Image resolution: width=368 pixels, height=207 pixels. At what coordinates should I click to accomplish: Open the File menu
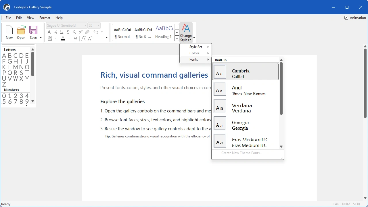pyautogui.click(x=8, y=18)
